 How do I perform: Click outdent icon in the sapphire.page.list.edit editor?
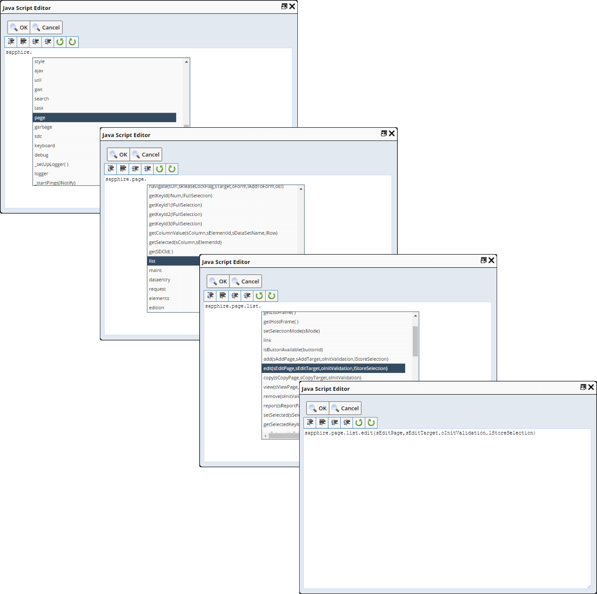[347, 422]
